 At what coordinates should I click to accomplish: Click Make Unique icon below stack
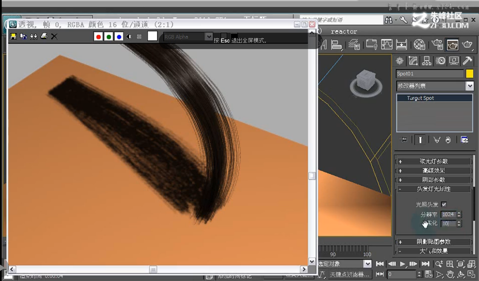pyautogui.click(x=437, y=140)
